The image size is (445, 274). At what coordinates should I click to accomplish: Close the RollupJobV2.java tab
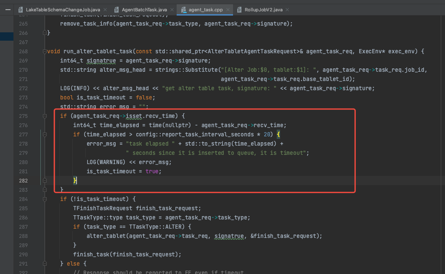(287, 10)
